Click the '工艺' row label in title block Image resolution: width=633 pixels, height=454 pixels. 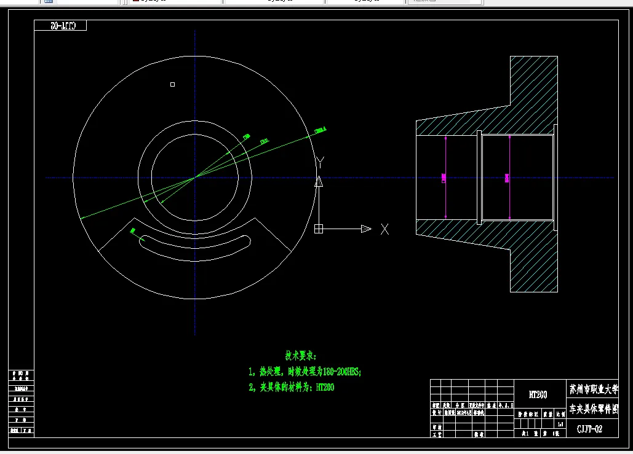point(436,434)
